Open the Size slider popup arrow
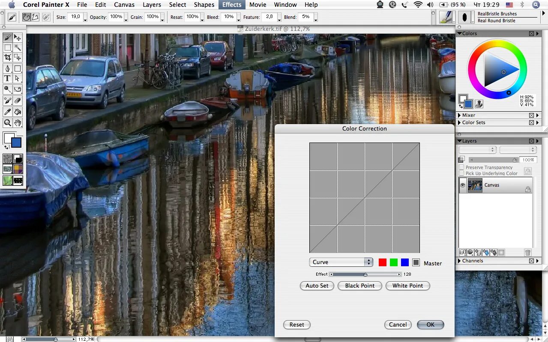Viewport: 548px width, 342px height. [85, 17]
